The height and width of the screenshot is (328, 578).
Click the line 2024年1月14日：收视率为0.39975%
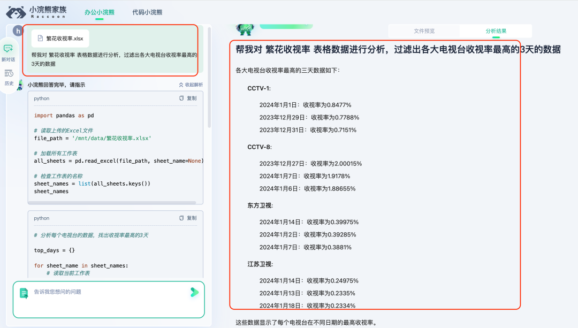click(309, 222)
